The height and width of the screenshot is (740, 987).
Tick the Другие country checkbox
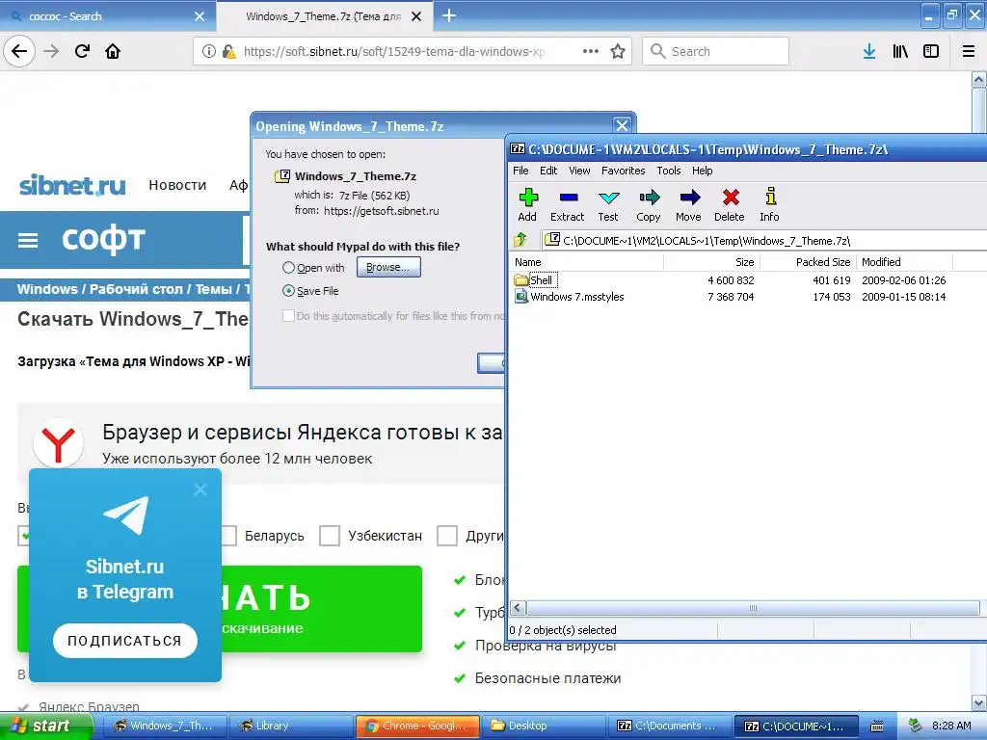[447, 536]
